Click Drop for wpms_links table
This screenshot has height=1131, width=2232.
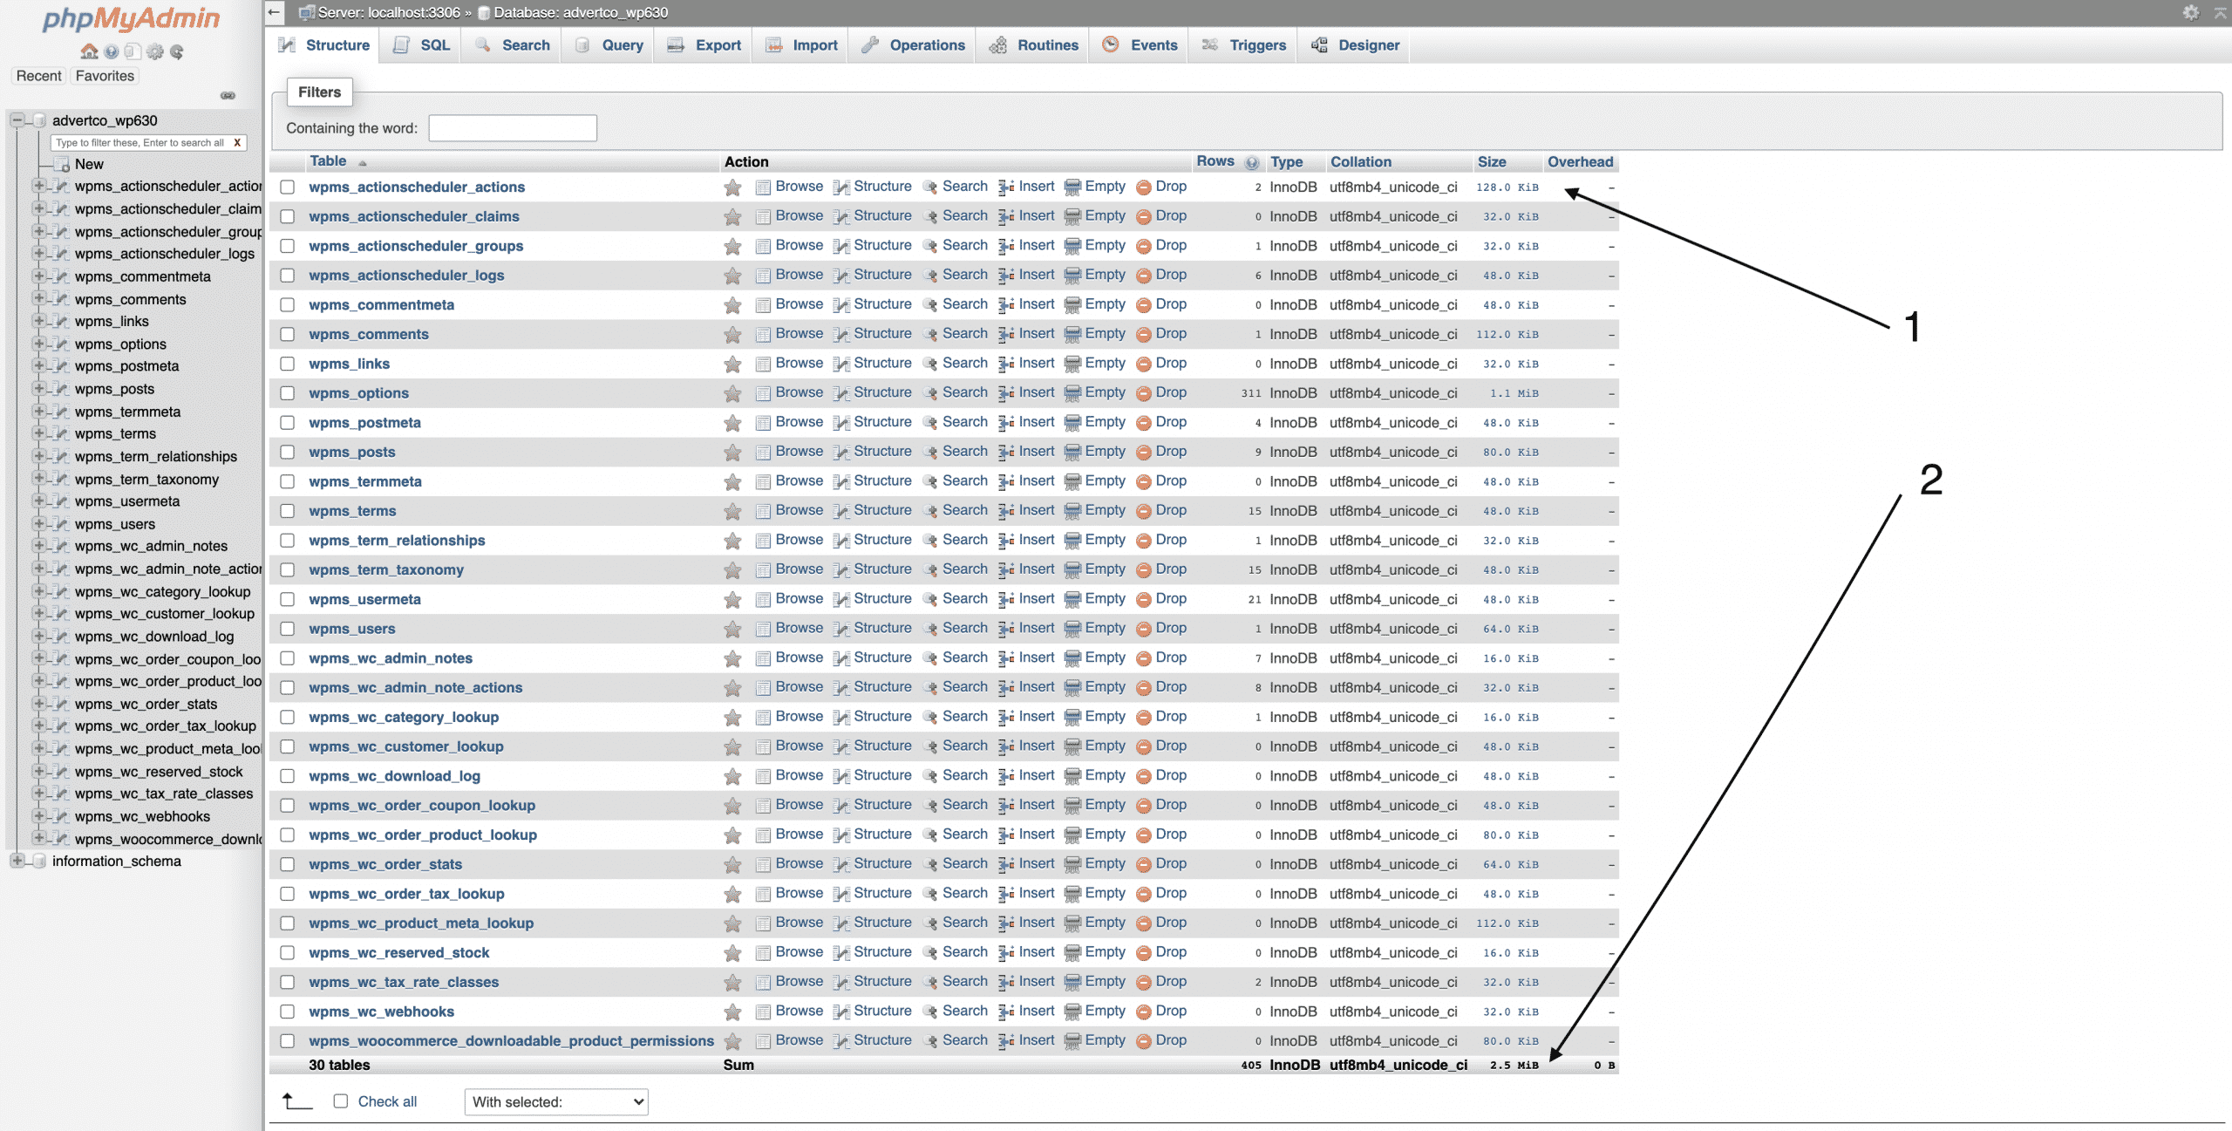click(x=1161, y=364)
